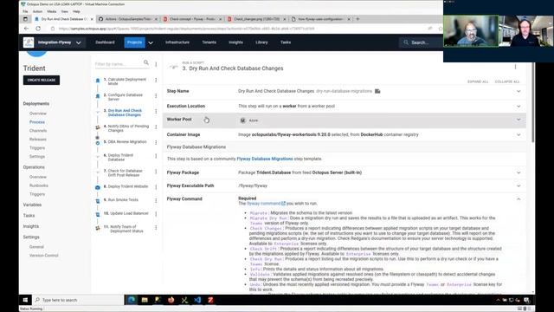Switch to the Check concept Flyway browser tab
This screenshot has height=312, width=554.
coord(192,19)
